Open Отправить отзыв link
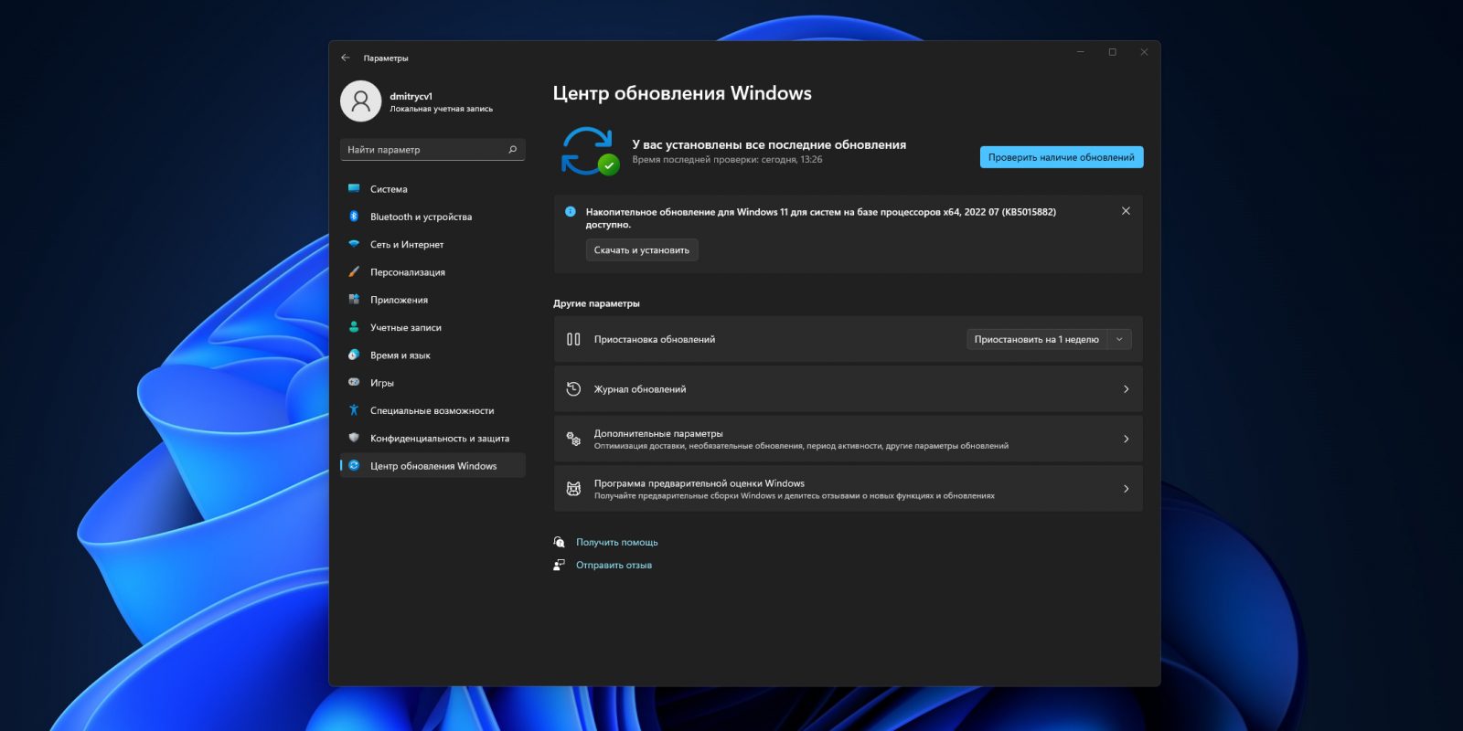 [614, 565]
